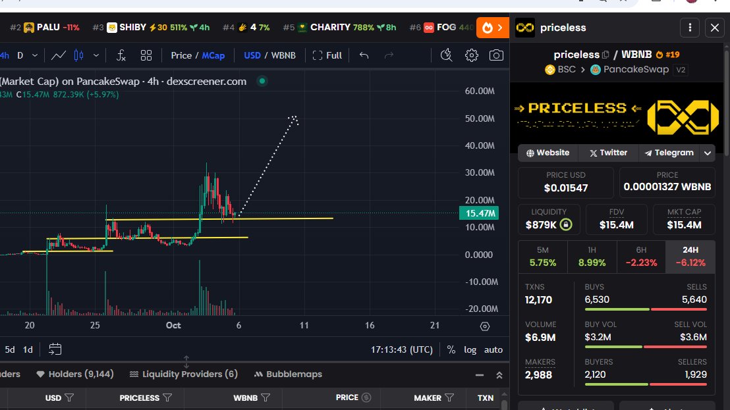Select the 5M stats tab

[x=543, y=257]
